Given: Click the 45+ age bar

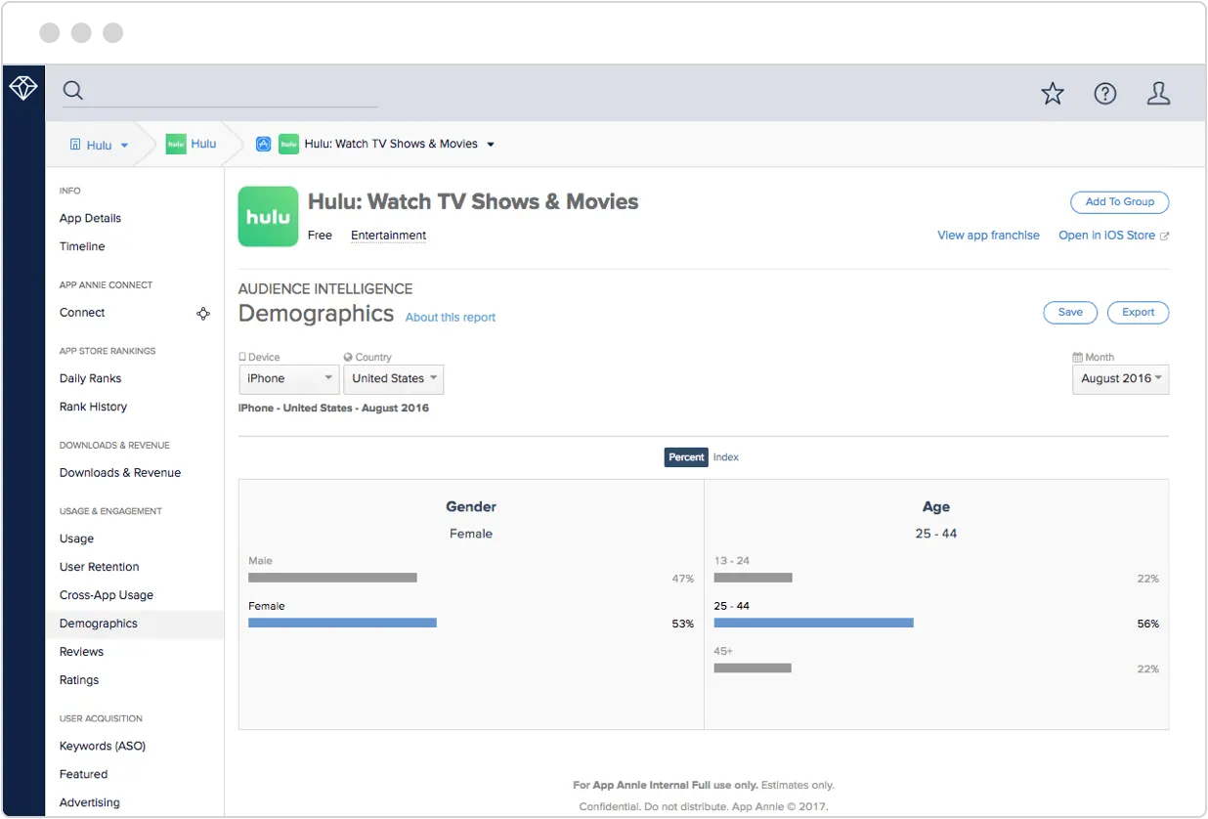Looking at the screenshot, I should pyautogui.click(x=753, y=668).
